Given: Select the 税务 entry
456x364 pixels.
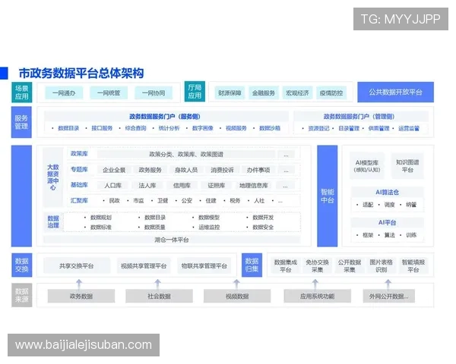Looking at the screenshot, I should coord(235,200).
